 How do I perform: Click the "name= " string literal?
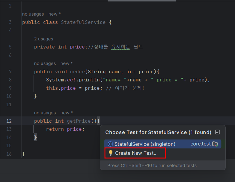point(115,80)
